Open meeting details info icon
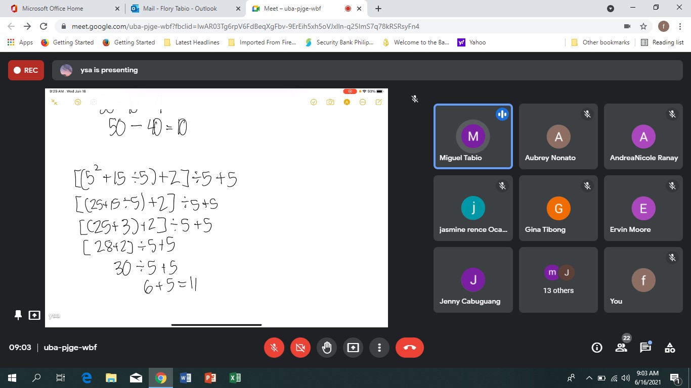This screenshot has width=691, height=388. 597,348
